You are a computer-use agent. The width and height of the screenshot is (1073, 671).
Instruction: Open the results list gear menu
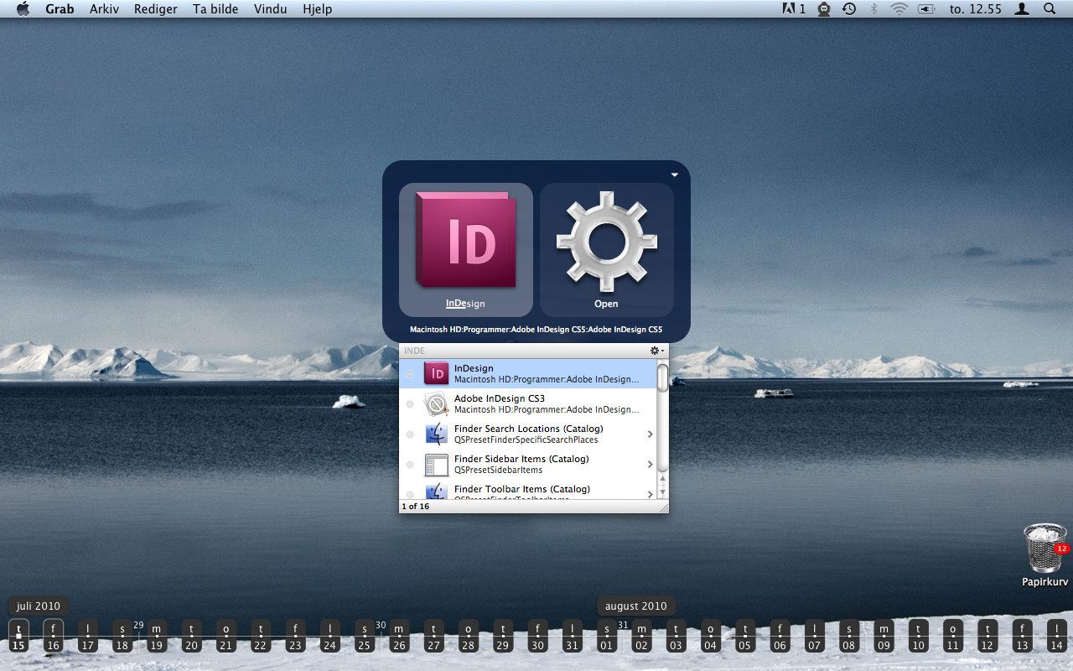point(657,351)
